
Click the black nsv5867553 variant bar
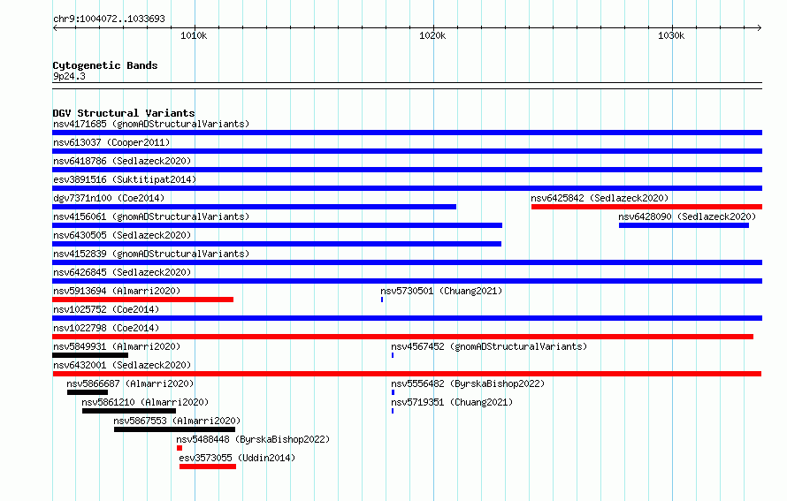click(x=175, y=429)
